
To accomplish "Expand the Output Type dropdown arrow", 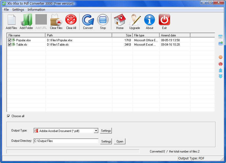I will (96, 131).
